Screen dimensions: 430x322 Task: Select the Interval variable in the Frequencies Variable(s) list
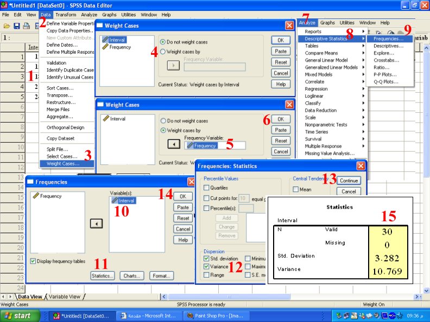click(x=124, y=201)
